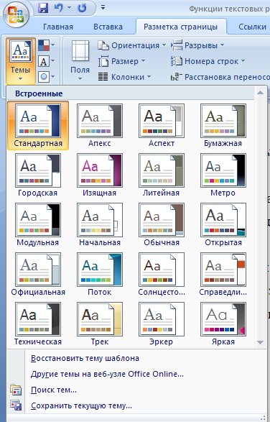This screenshot has width=270, height=422.
Task: Choose the Литейная theme
Action: click(162, 175)
